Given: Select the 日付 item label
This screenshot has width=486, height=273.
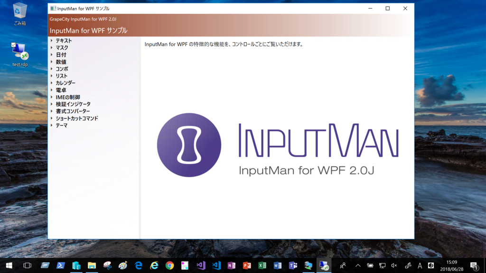Looking at the screenshot, I should point(61,55).
